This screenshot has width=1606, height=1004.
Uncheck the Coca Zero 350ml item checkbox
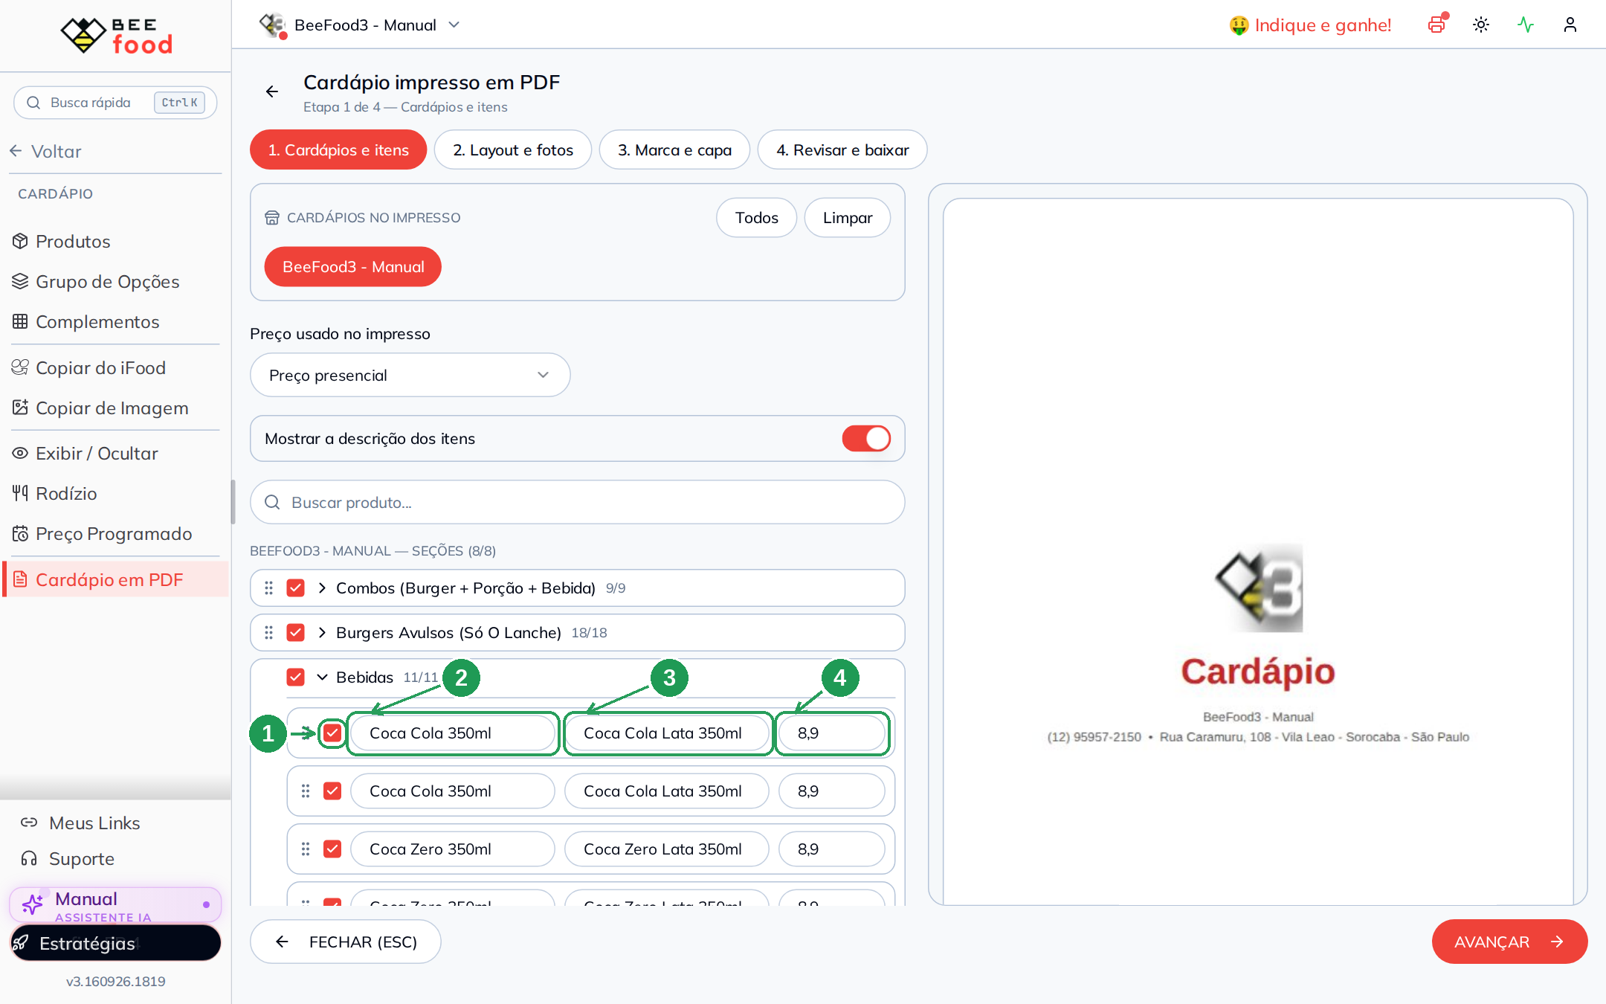[x=332, y=849]
